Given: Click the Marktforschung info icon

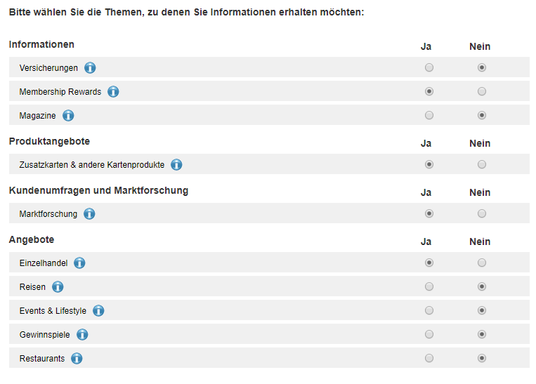Looking at the screenshot, I should click(x=89, y=214).
